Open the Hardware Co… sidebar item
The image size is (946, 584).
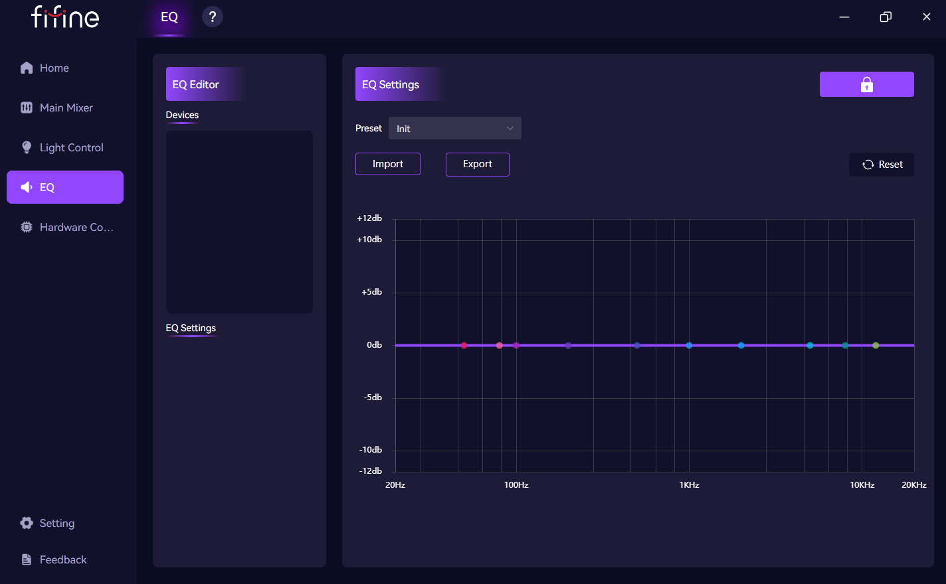click(65, 227)
